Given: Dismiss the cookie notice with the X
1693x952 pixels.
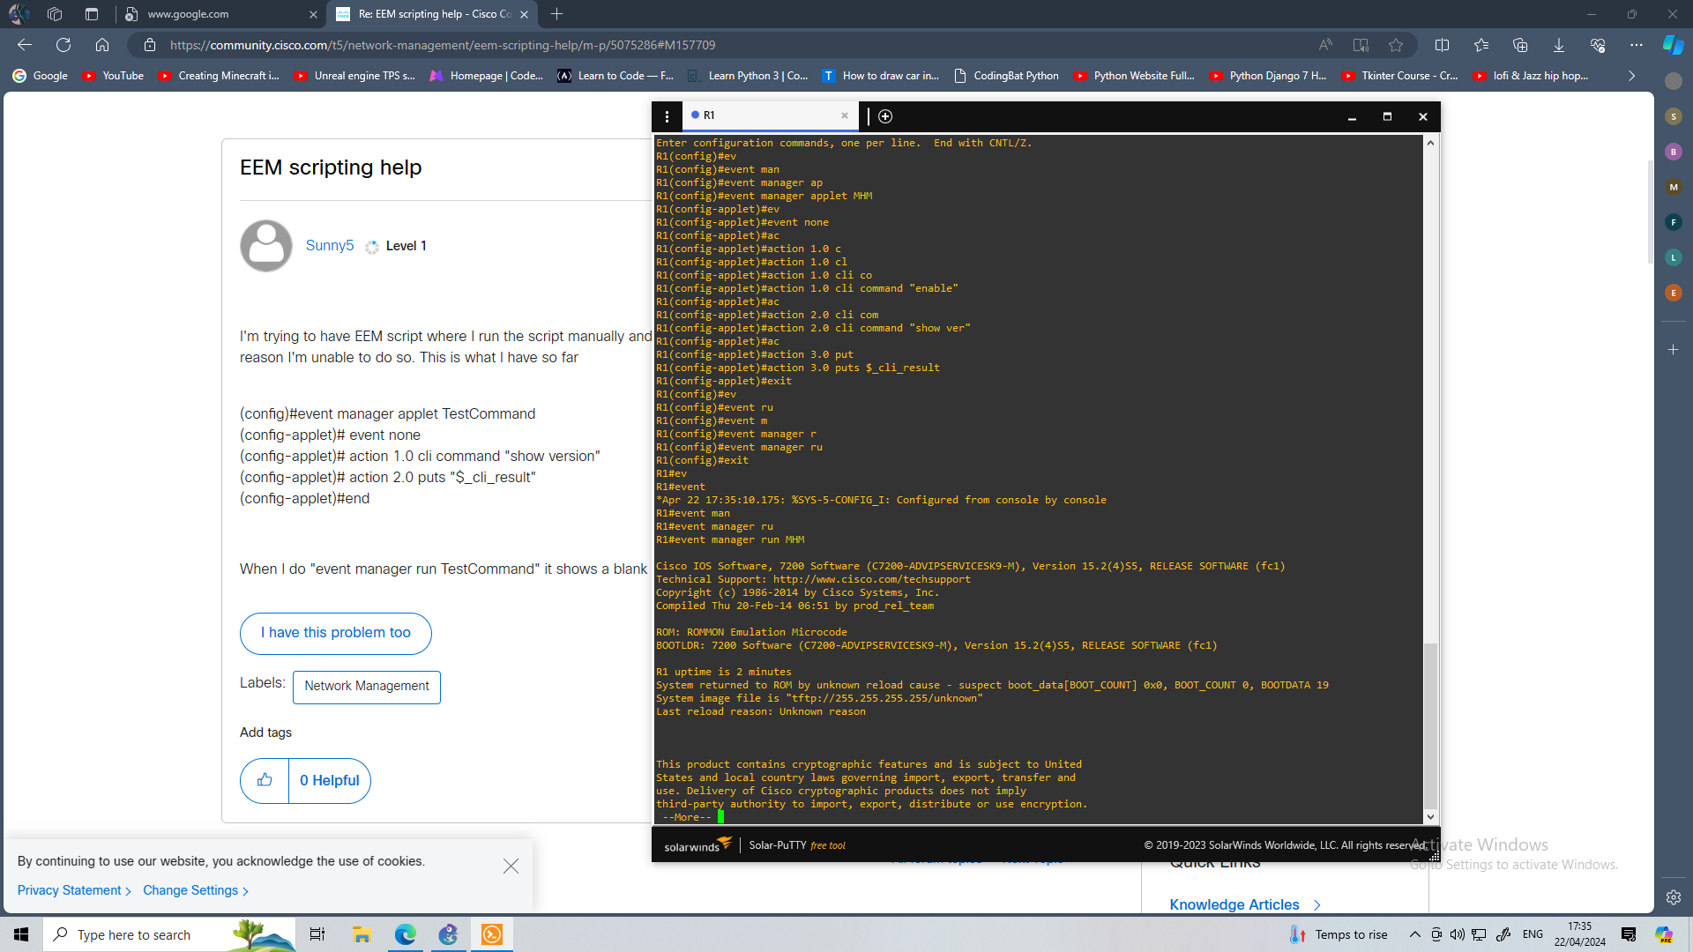Looking at the screenshot, I should pos(511,866).
